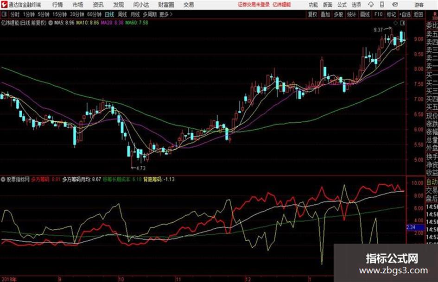
Task: Select the 日线 daily period
Action: coord(109,14)
